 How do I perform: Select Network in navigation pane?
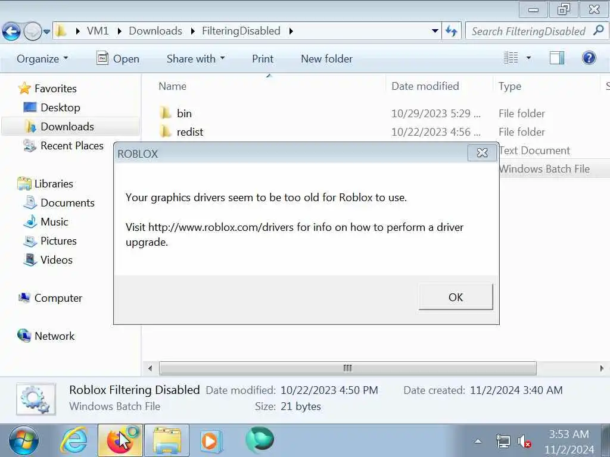tap(54, 336)
